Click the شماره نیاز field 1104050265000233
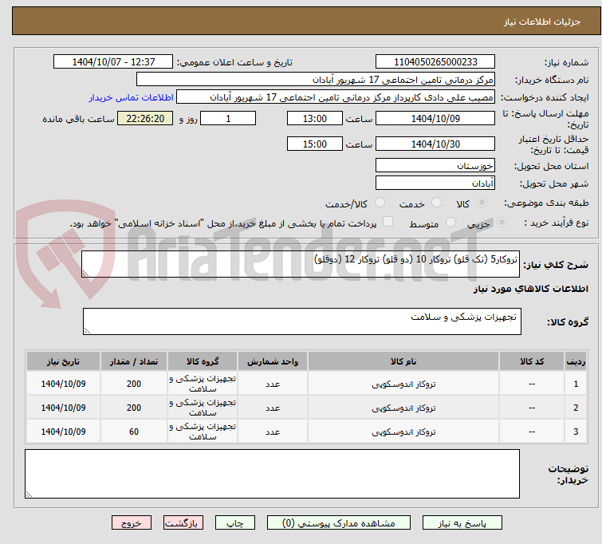 [x=435, y=62]
